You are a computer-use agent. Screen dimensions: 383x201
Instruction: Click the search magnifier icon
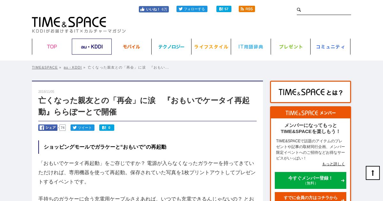[299, 10]
